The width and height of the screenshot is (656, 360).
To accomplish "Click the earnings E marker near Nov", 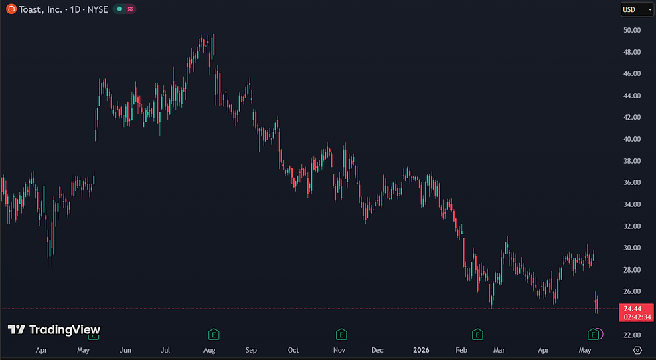I will pos(341,334).
